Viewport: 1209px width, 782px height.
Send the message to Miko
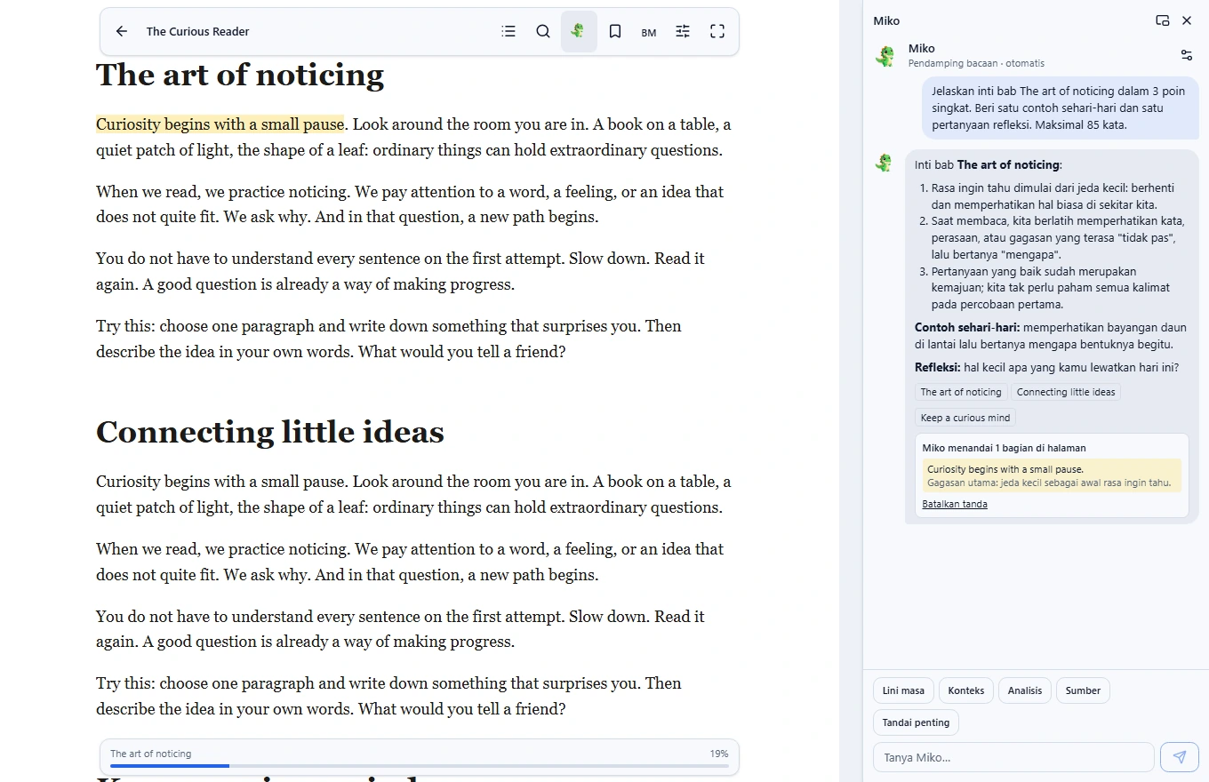(1180, 757)
